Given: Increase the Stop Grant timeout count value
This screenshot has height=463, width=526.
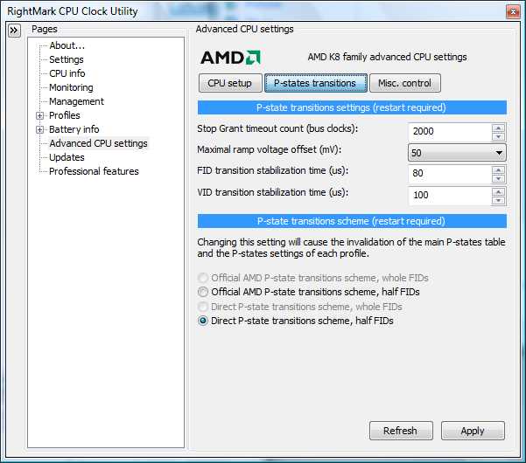Looking at the screenshot, I should pos(498,128).
